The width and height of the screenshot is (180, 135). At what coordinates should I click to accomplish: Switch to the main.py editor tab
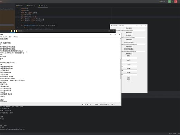19,6
